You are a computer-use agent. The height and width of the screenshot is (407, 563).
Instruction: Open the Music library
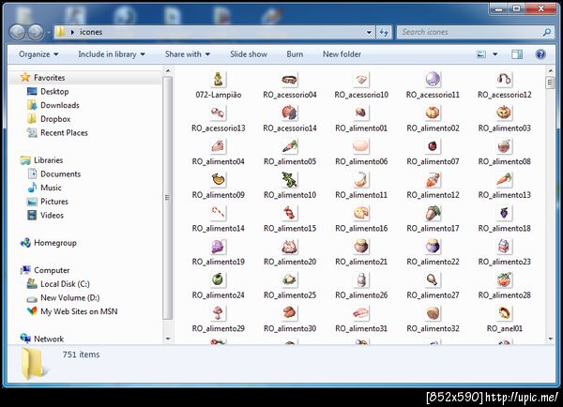point(51,188)
